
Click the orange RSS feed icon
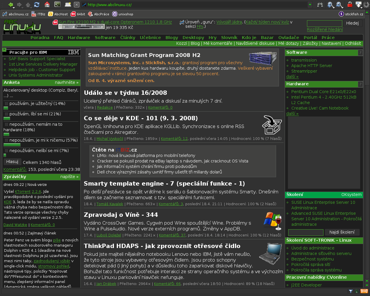[364, 291]
